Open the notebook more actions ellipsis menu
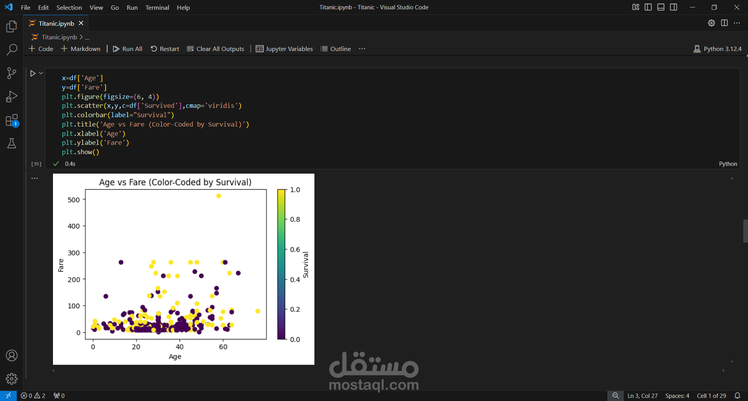The width and height of the screenshot is (748, 401). (x=362, y=49)
